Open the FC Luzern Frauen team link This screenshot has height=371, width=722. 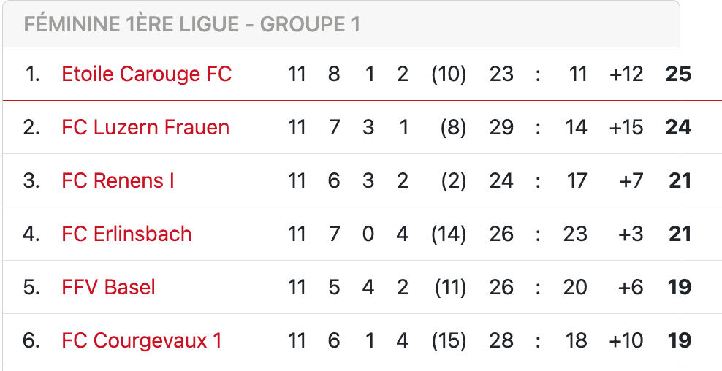click(145, 127)
